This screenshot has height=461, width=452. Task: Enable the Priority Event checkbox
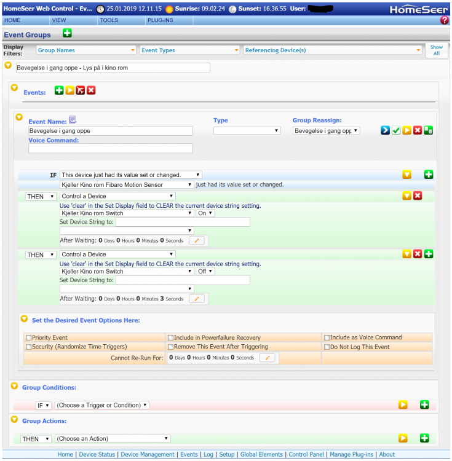click(28, 337)
